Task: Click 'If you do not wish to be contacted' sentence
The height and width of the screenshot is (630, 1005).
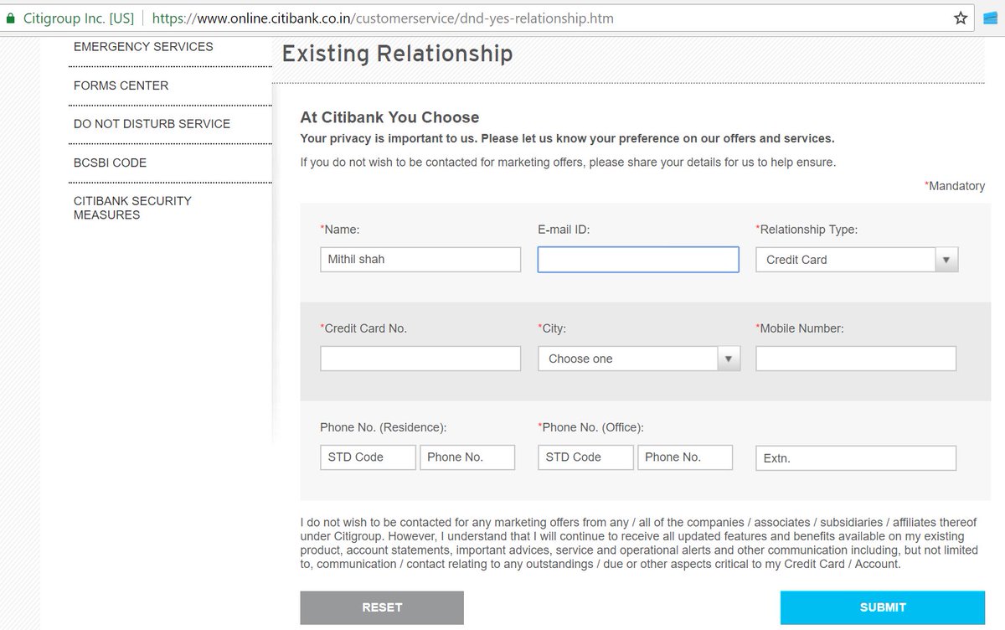Action: (568, 163)
